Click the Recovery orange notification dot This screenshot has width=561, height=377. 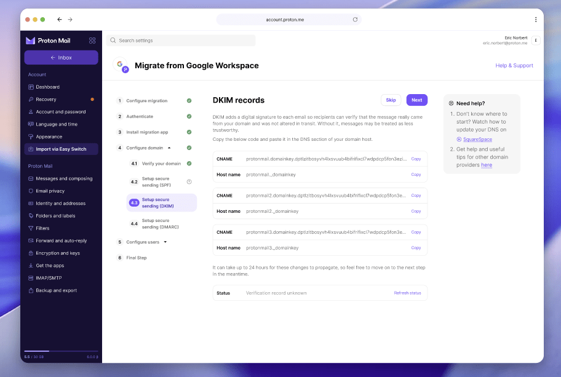(x=92, y=99)
